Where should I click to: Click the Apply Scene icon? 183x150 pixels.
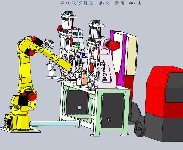(122, 3)
